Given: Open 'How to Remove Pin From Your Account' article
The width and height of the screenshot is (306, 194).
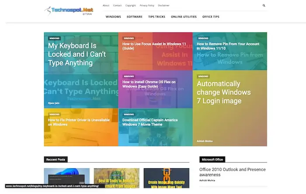Looking at the screenshot, I should tap(228, 46).
